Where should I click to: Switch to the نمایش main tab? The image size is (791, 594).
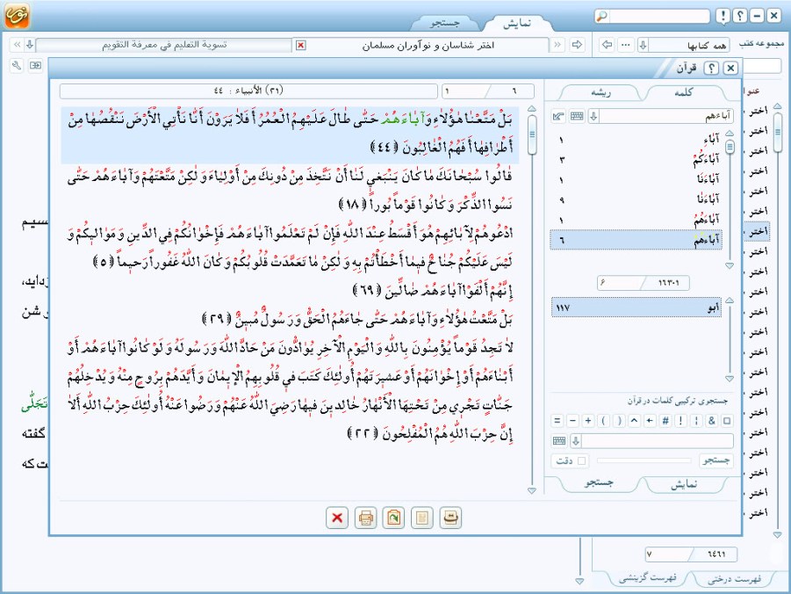[517, 23]
